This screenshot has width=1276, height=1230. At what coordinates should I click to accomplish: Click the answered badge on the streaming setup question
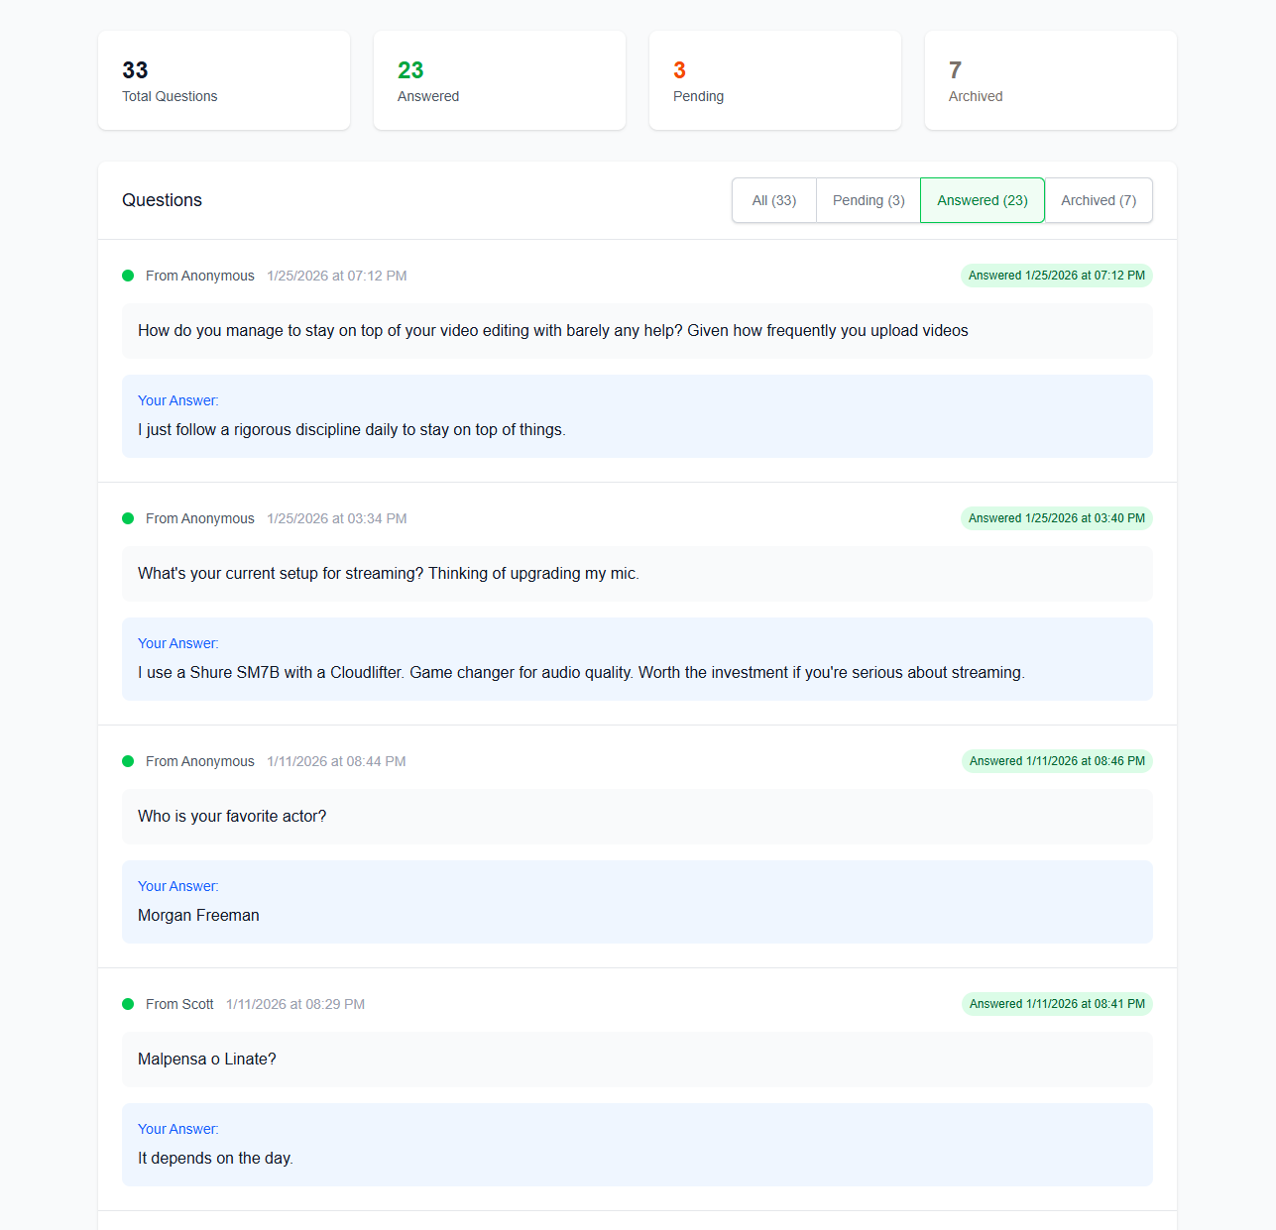coord(1056,518)
